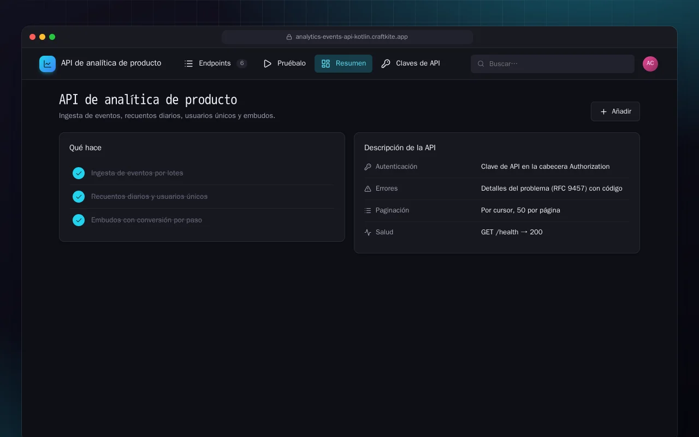Viewport: 699px width, 437px height.
Task: Switch to the Pruébalo tab
Action: pos(284,63)
